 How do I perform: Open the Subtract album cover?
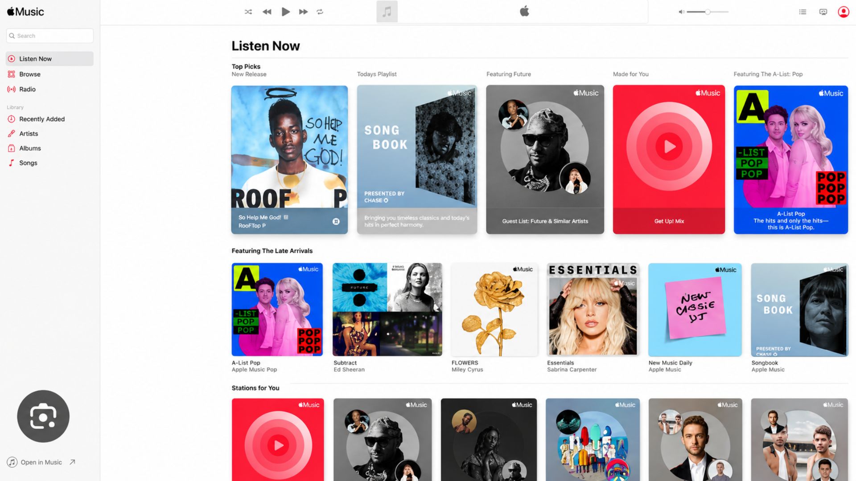[387, 310]
